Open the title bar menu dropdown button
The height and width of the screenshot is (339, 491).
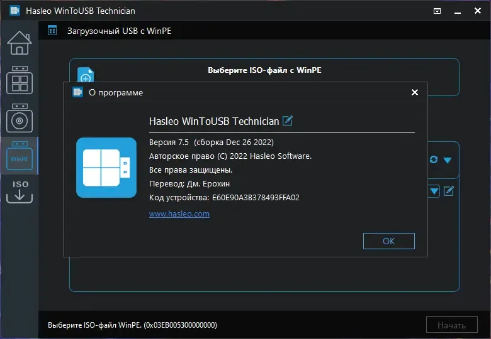437,11
